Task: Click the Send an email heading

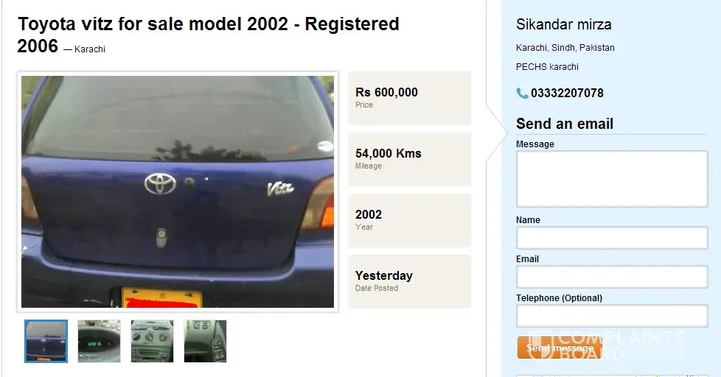Action: click(x=565, y=124)
